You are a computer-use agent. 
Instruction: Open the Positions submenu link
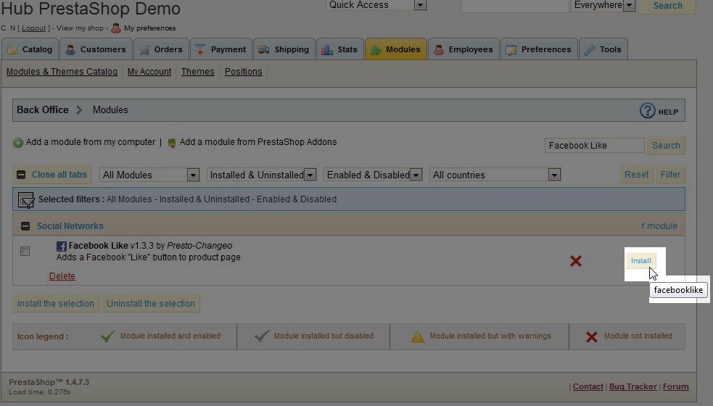click(x=243, y=72)
